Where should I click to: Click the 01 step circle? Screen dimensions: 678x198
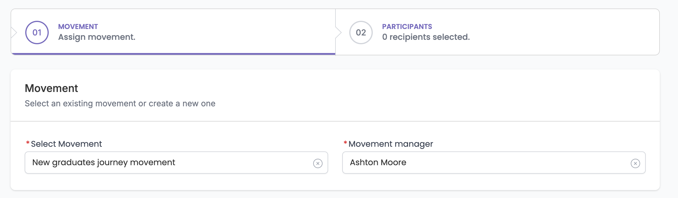[37, 33]
